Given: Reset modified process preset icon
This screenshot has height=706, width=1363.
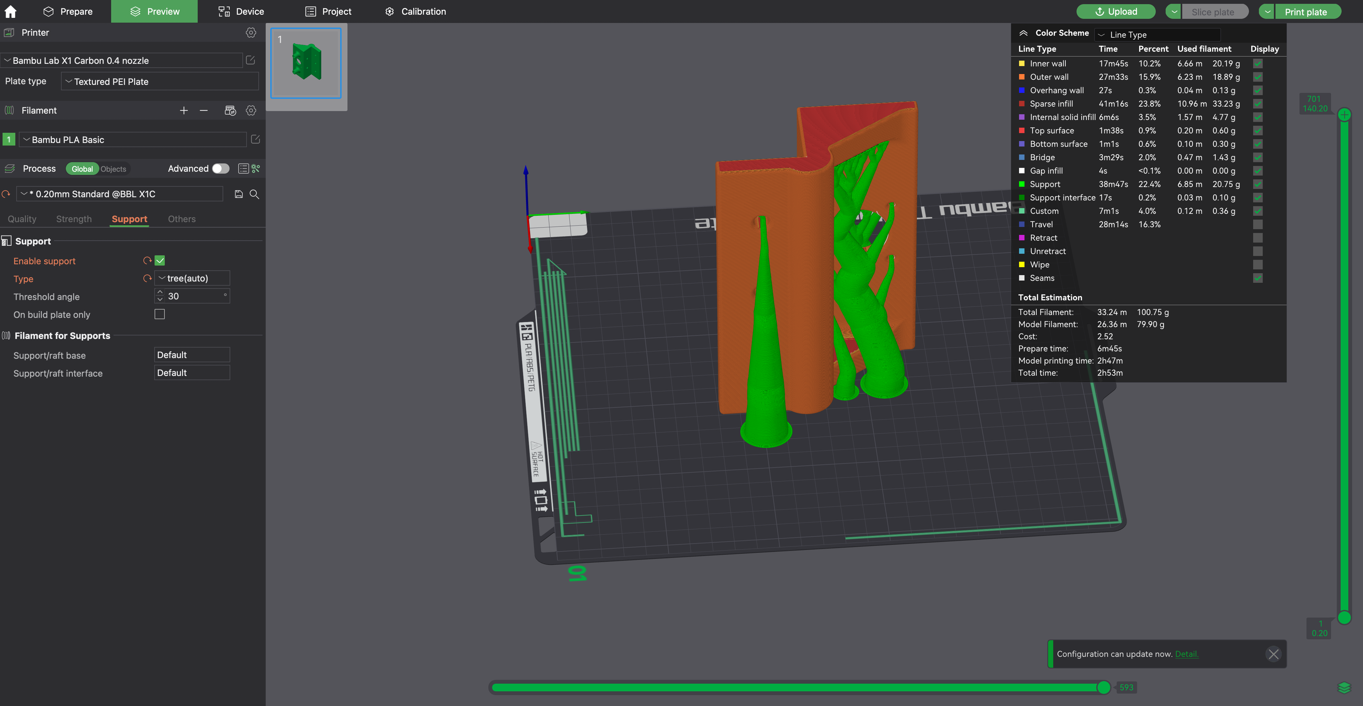Looking at the screenshot, I should tap(6, 194).
